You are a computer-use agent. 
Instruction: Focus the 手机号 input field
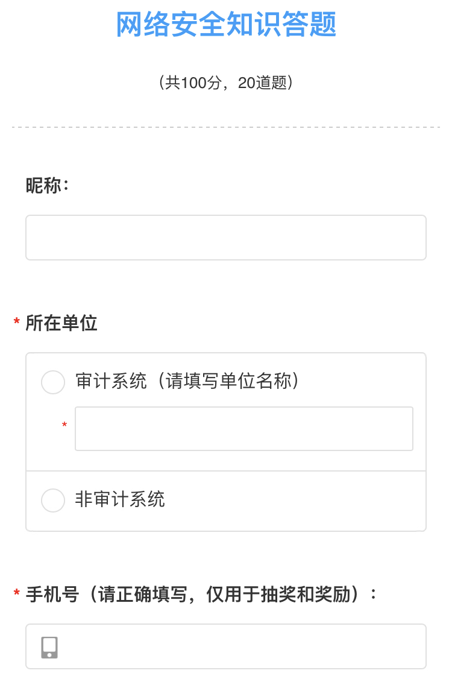(241, 647)
